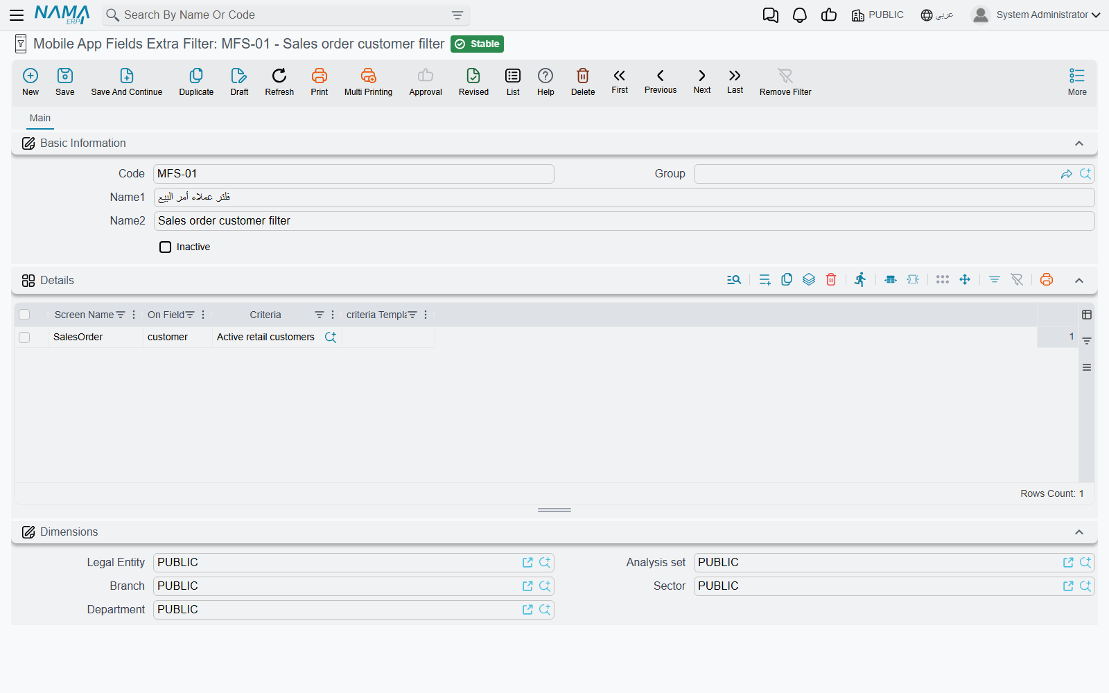Collapse the Basic Information section
The height and width of the screenshot is (693, 1109).
pos(1079,143)
